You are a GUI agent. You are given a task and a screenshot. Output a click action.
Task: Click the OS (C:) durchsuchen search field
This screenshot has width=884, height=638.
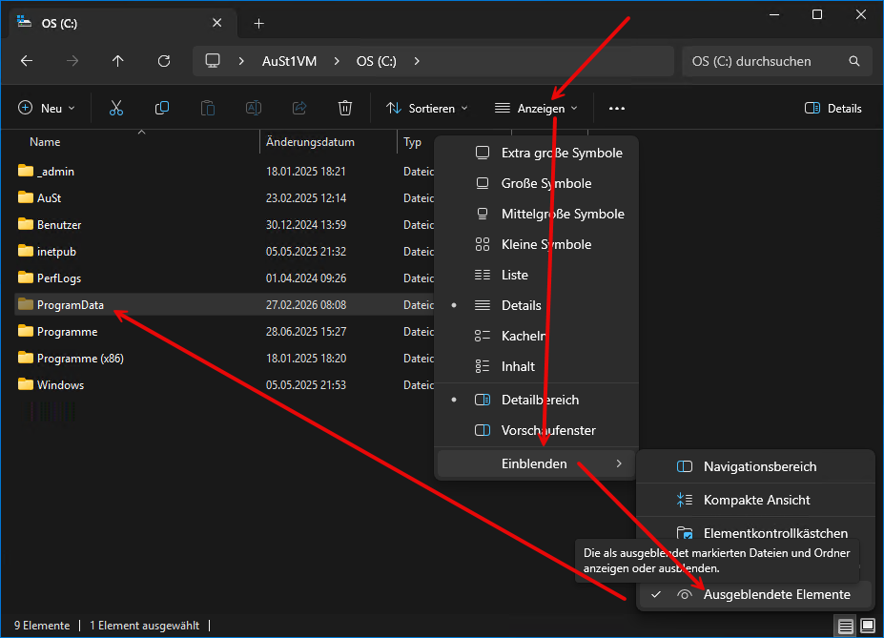coord(763,61)
